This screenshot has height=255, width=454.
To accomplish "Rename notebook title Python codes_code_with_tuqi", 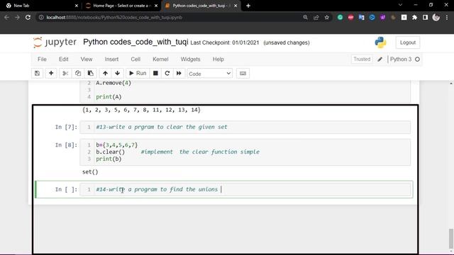I will [x=135, y=42].
